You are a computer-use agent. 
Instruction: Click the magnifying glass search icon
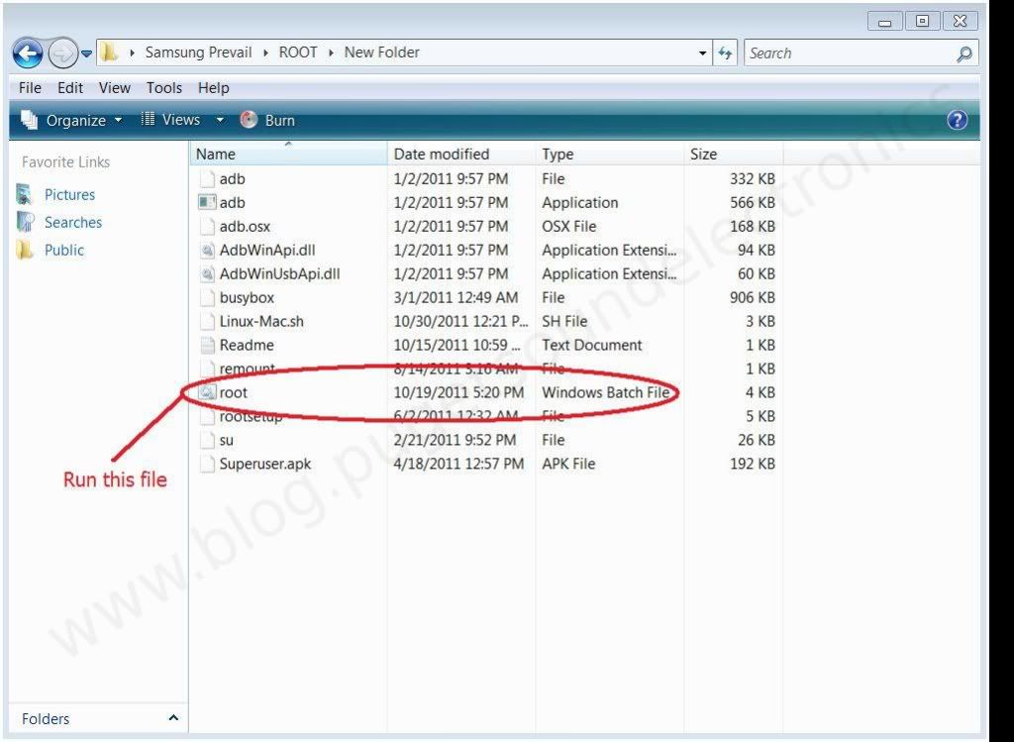[964, 54]
